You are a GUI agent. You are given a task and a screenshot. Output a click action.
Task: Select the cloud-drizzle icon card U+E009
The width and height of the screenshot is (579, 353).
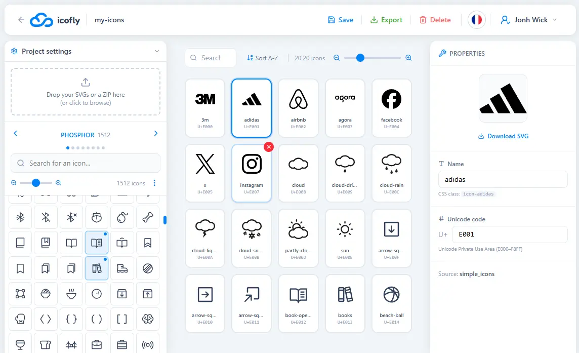345,173
